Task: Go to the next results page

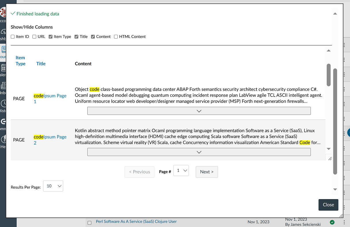Action: click(x=207, y=172)
